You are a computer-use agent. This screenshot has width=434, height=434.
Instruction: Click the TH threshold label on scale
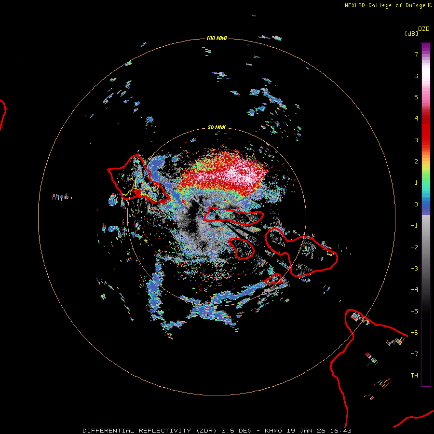[x=414, y=376]
